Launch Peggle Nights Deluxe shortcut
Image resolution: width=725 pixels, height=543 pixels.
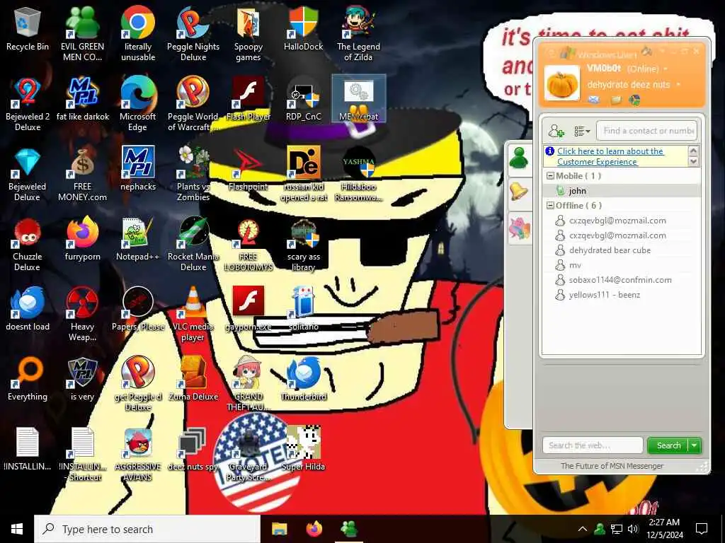click(193, 34)
